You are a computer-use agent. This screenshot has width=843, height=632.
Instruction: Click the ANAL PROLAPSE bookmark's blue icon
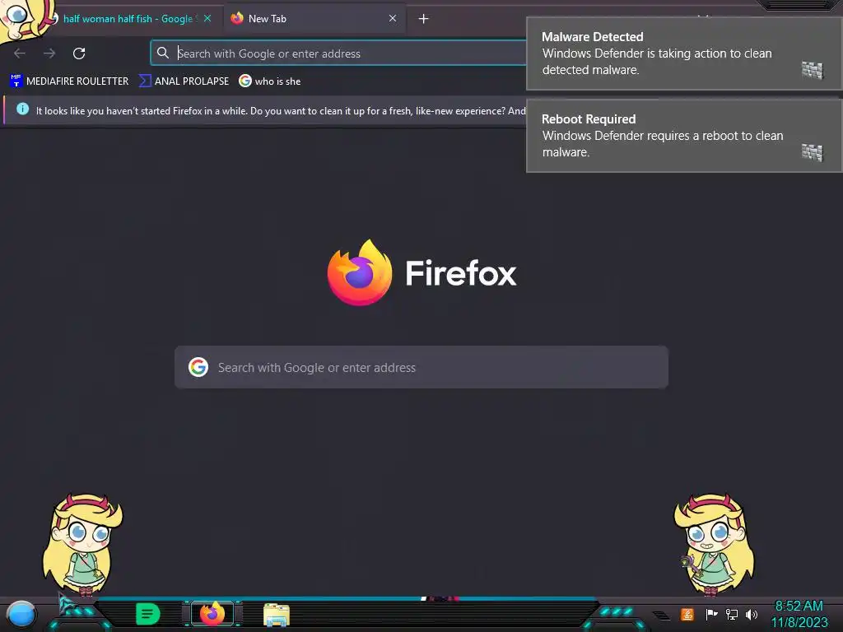[x=145, y=81]
